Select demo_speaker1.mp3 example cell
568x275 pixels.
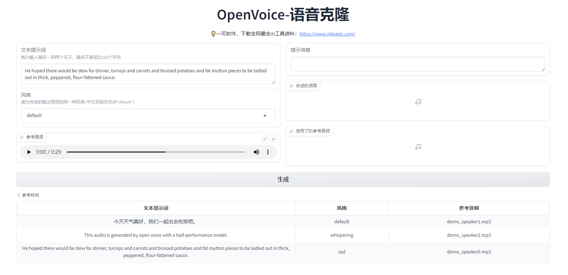[469, 222]
